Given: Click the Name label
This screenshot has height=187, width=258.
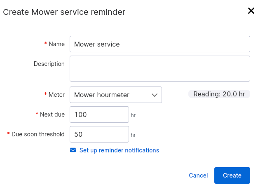Looking at the screenshot, I should [56, 44].
